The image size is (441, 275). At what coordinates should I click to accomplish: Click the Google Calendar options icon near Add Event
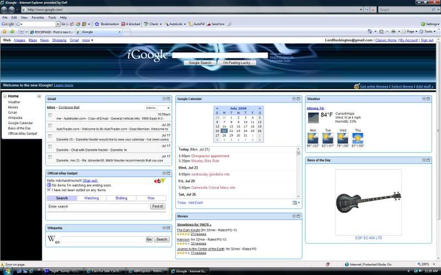coord(295,202)
